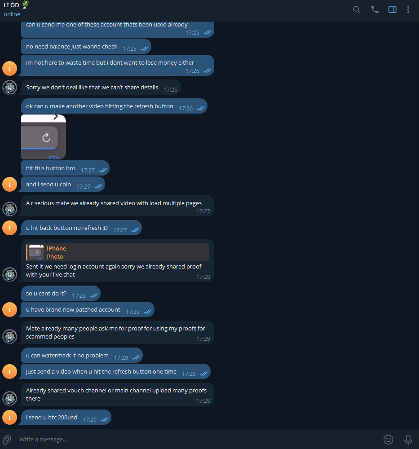
Task: Start a voice call with LI OD
Action: click(375, 10)
